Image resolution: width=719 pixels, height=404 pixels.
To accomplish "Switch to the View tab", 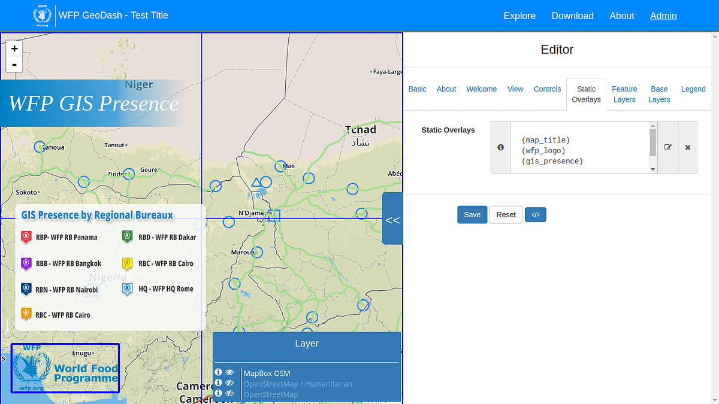I will 515,89.
